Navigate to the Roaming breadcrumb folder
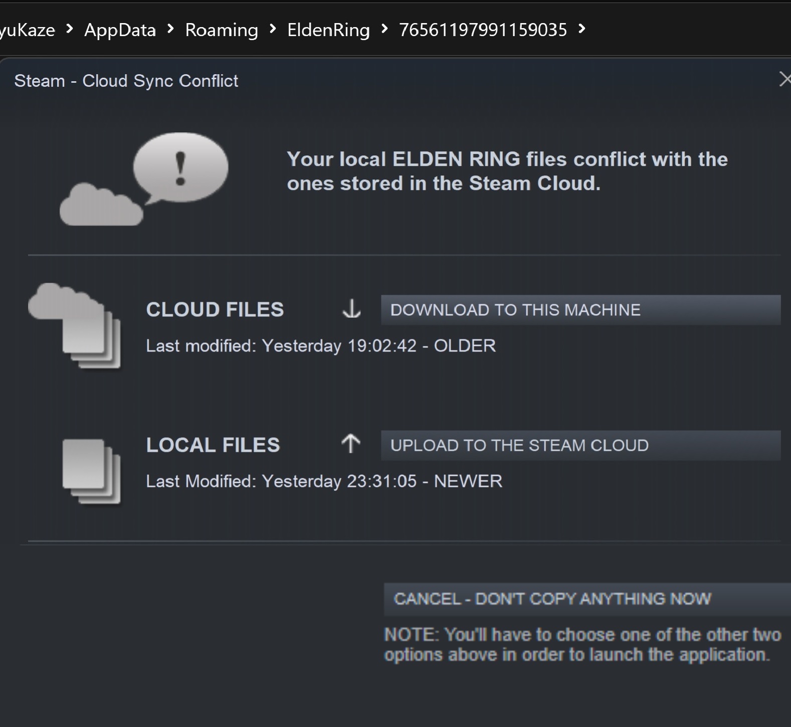Viewport: 791px width, 727px height. (x=222, y=30)
